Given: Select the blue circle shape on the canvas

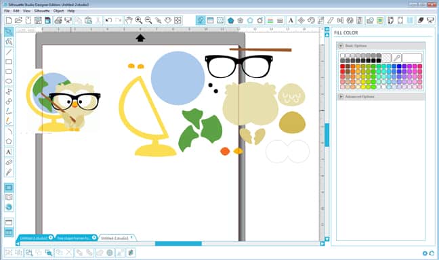Looking at the screenshot, I should (x=177, y=78).
